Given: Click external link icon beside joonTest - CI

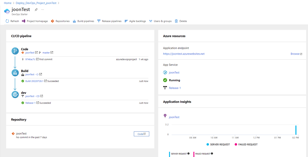Looking at the screenshot, I should (41, 74).
